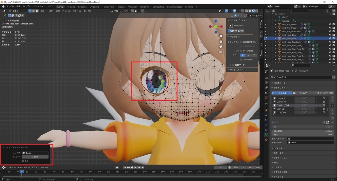Open the メッシュ menu in viewport header
This screenshot has height=181, width=337.
tap(66, 11)
